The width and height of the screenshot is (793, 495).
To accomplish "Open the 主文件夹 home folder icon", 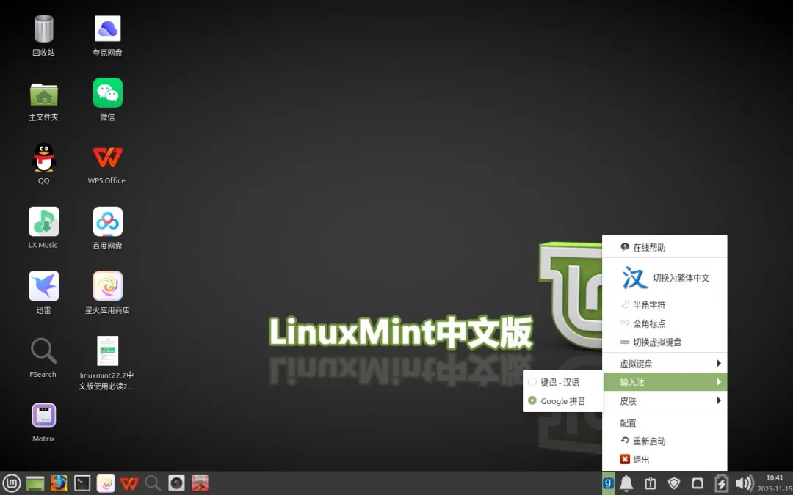I will tap(43, 93).
